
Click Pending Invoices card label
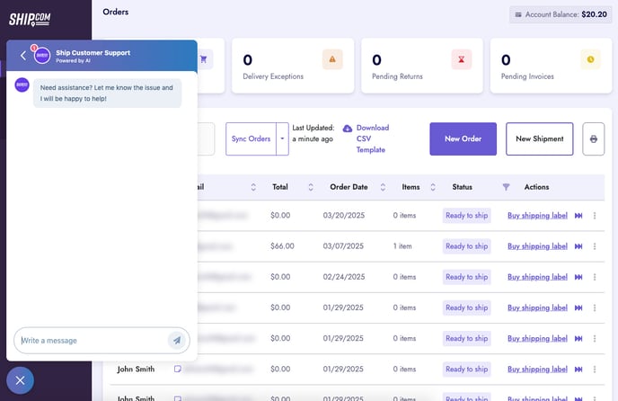click(527, 76)
